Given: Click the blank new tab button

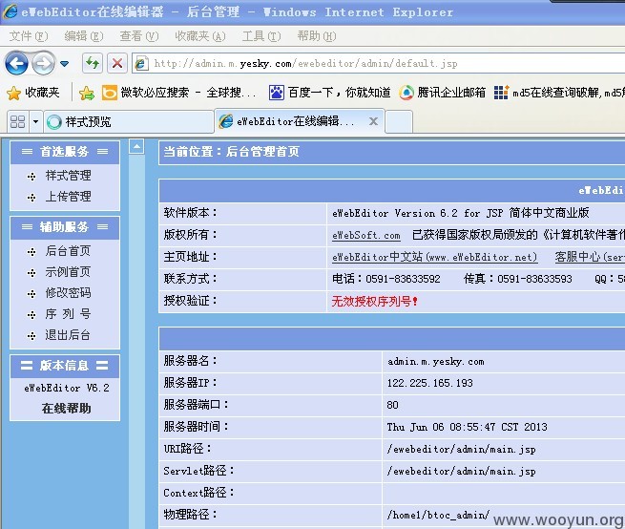Looking at the screenshot, I should [x=399, y=121].
